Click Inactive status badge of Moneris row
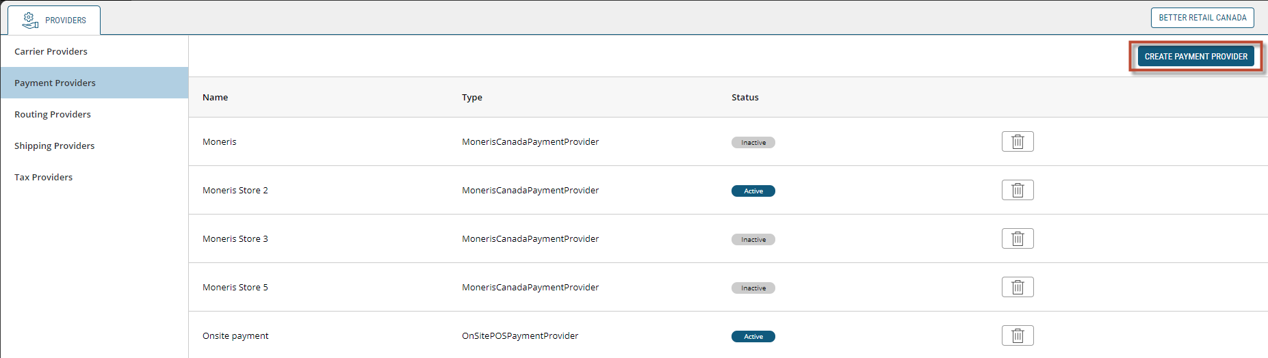The width and height of the screenshot is (1268, 358). [x=753, y=143]
